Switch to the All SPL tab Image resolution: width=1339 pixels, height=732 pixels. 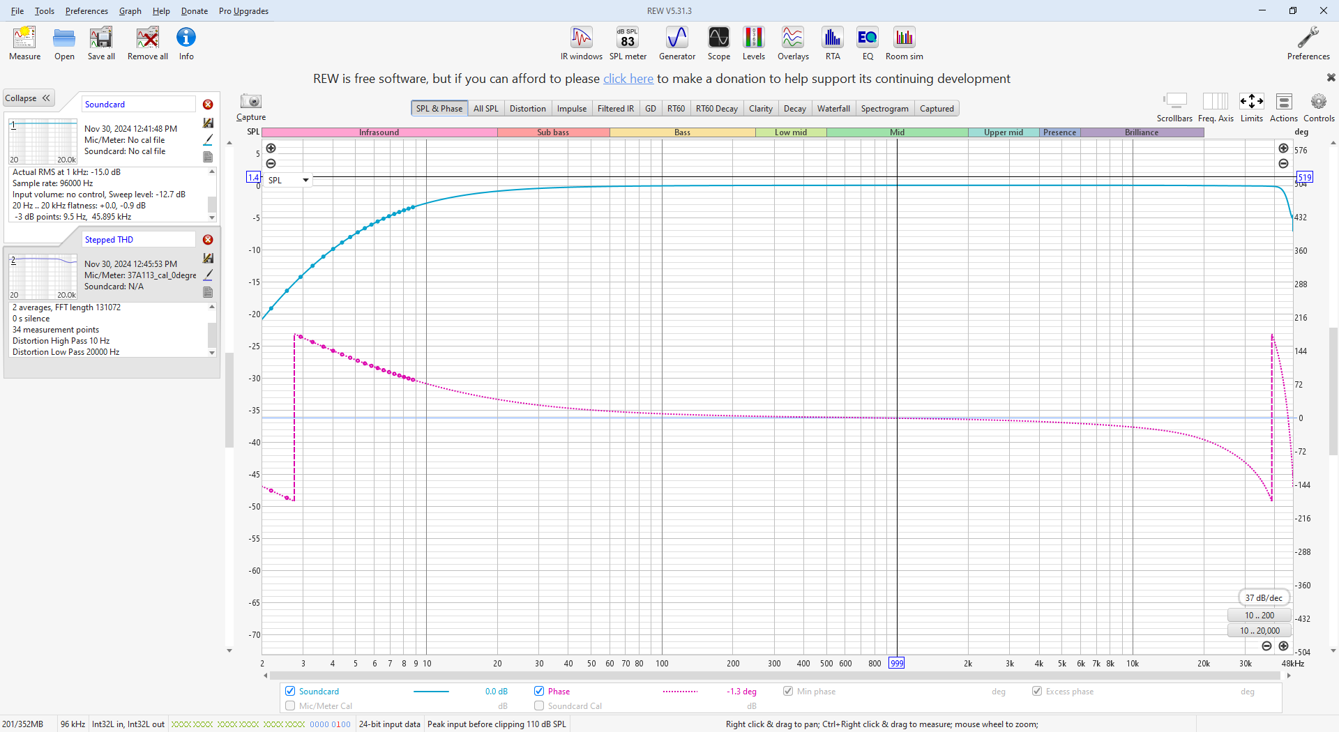pos(485,108)
